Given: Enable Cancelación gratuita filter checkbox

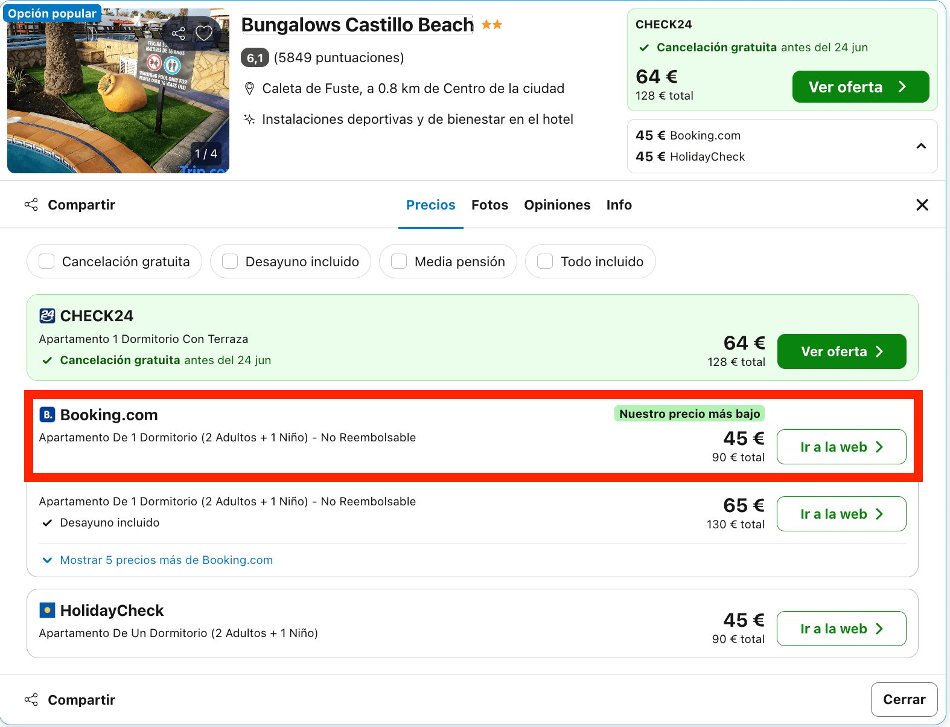Looking at the screenshot, I should [x=46, y=261].
